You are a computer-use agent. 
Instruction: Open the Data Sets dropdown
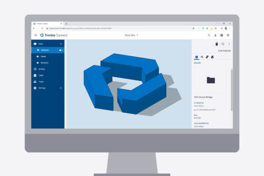(131, 35)
